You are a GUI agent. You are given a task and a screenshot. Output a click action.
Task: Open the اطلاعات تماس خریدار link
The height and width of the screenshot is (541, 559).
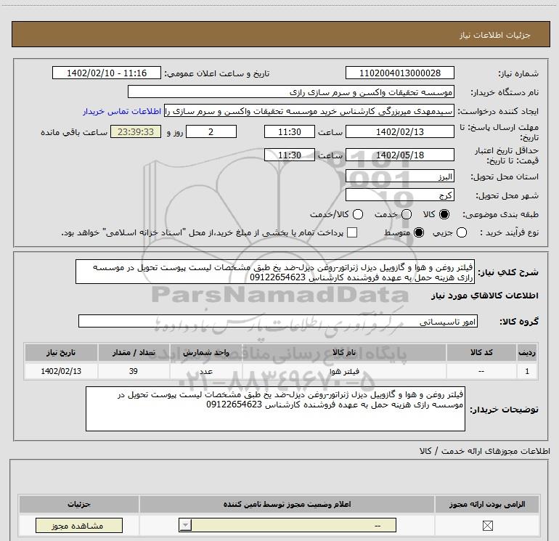coord(122,111)
